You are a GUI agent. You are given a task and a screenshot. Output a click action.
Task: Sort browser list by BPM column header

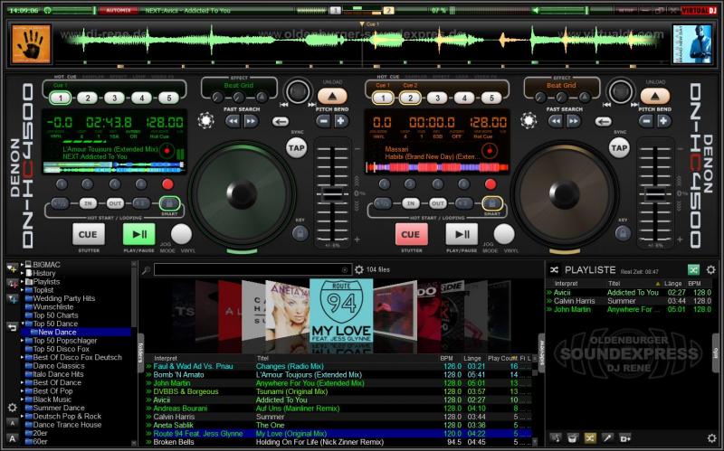point(446,358)
